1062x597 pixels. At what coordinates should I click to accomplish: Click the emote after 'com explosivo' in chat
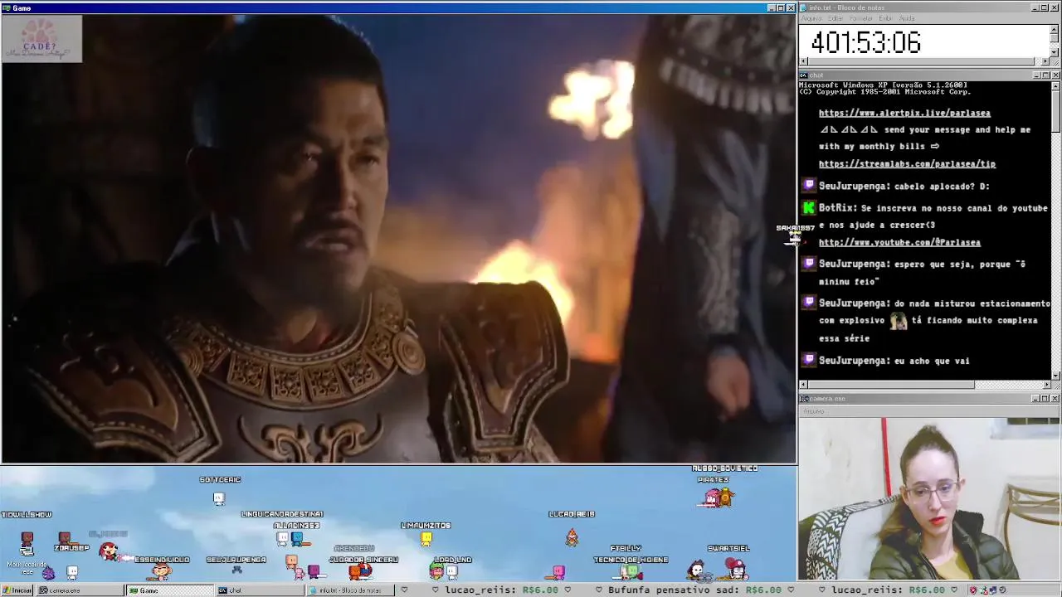point(899,321)
